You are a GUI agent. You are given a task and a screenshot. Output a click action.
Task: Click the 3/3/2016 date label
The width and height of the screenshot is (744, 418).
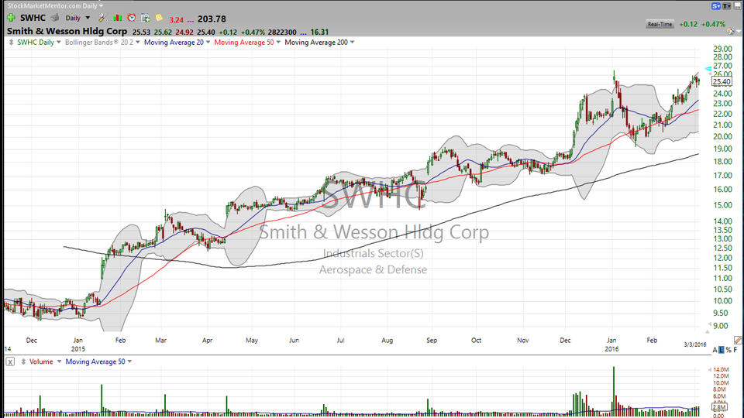[x=695, y=344]
